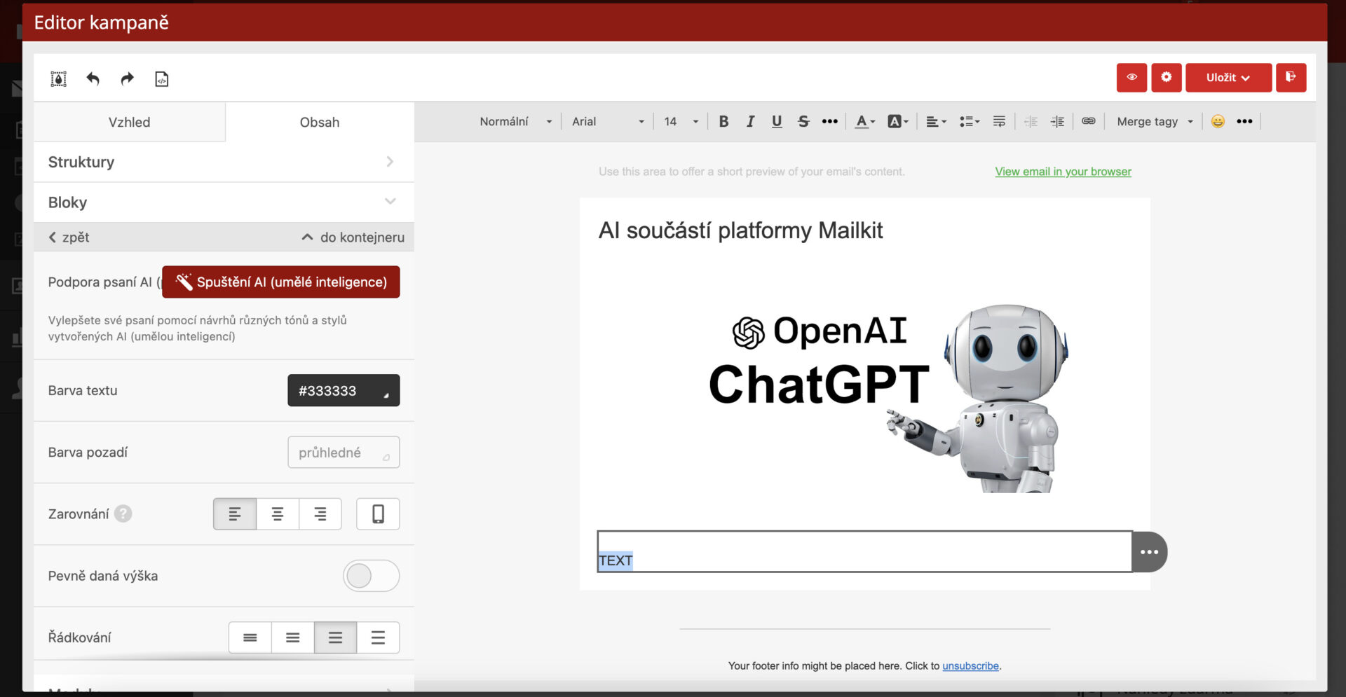The height and width of the screenshot is (697, 1346).
Task: Open campaign settings gear button
Action: pyautogui.click(x=1166, y=78)
